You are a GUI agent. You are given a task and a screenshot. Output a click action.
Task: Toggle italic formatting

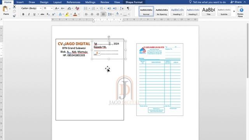pyautogui.click(x=29, y=14)
